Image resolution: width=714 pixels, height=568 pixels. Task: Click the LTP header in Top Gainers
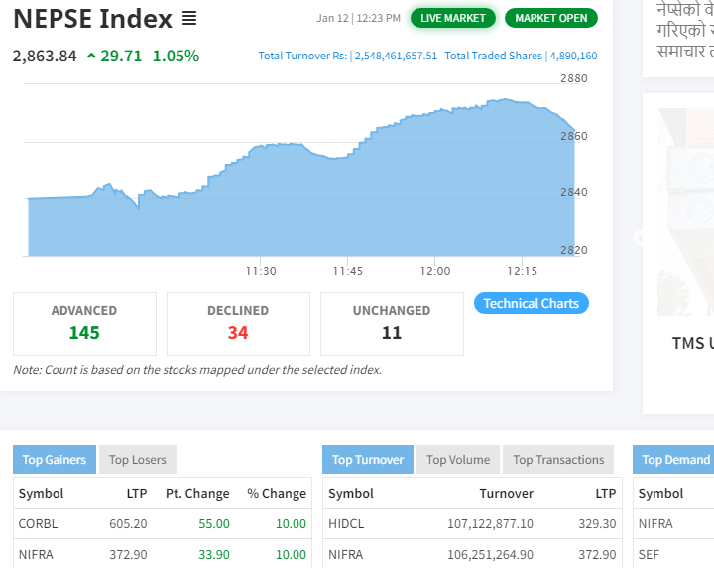[x=137, y=494]
